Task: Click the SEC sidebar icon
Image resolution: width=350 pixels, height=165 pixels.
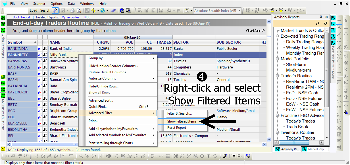Action: click(x=3, y=89)
